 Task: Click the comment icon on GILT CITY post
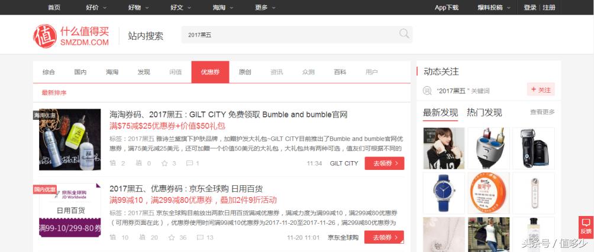[x=189, y=163]
